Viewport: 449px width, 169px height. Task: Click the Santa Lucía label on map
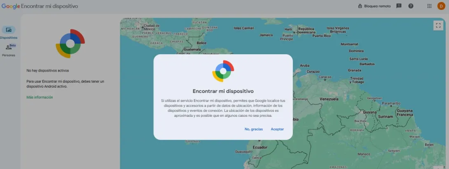[358, 59]
